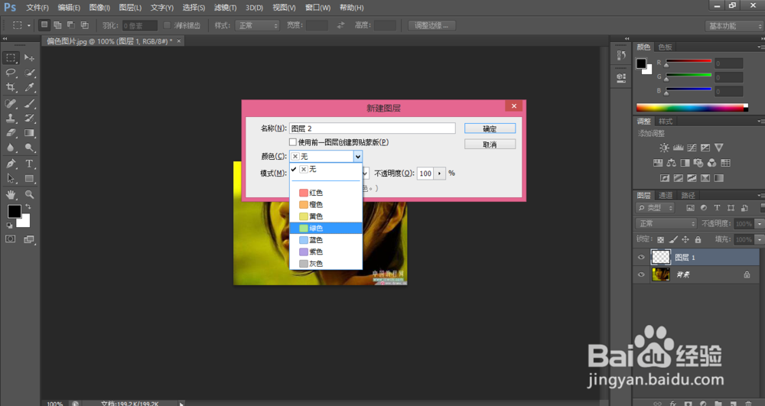This screenshot has width=765, height=406.
Task: Open the 不透明度(O) slider arrow in dialog
Action: click(x=440, y=174)
